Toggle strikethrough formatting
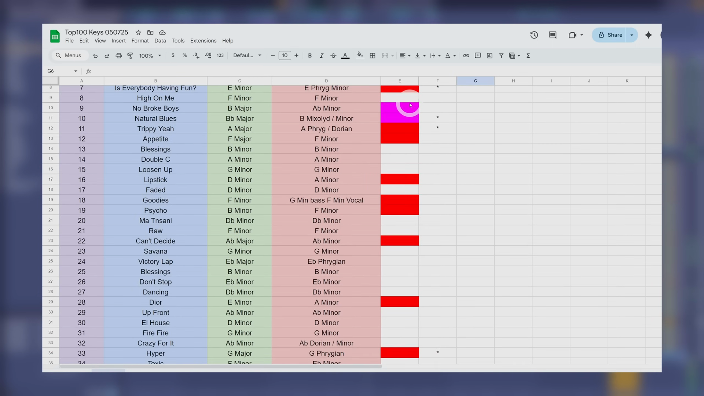The width and height of the screenshot is (704, 396). click(x=333, y=56)
